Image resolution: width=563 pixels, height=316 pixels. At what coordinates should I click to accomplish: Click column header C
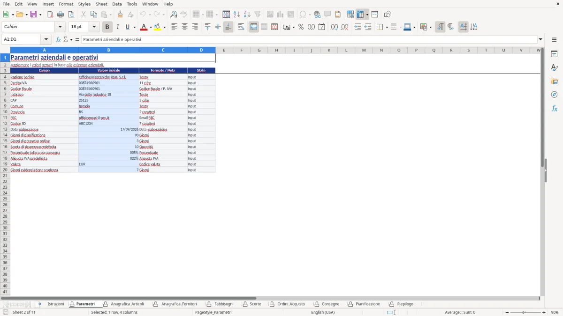click(163, 50)
